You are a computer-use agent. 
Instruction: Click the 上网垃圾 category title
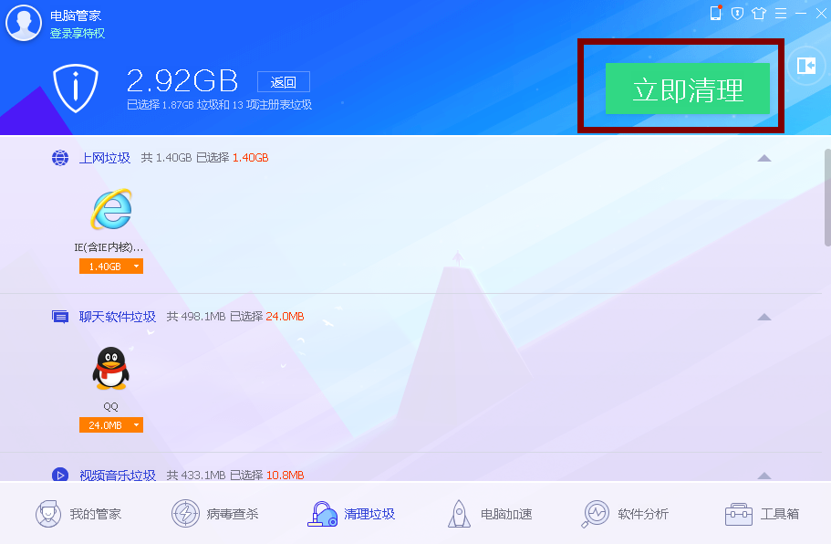[104, 158]
